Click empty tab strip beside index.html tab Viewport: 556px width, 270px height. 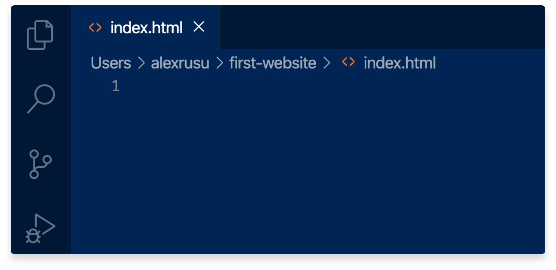pos(382,27)
